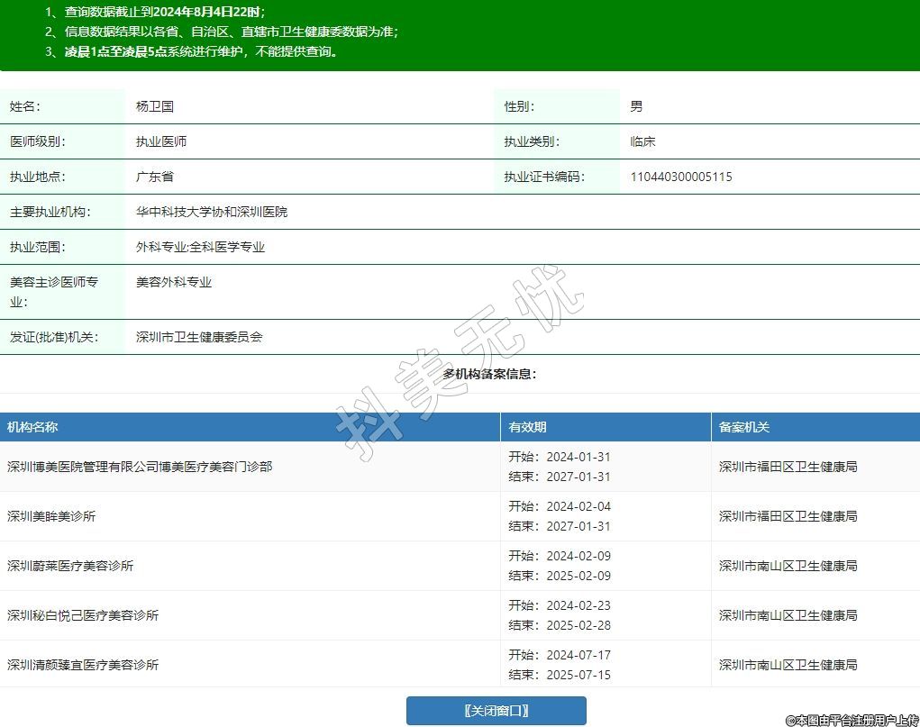Click 华中科技大学协和深圳医院 institution text
The width and height of the screenshot is (920, 727).
212,212
